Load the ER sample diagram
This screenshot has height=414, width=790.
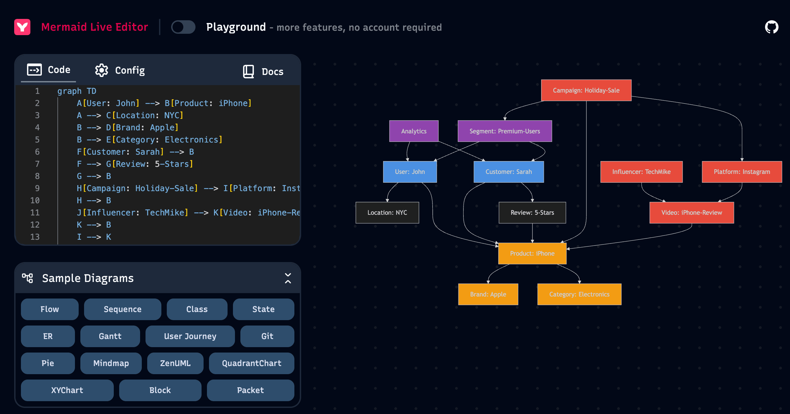(48, 336)
